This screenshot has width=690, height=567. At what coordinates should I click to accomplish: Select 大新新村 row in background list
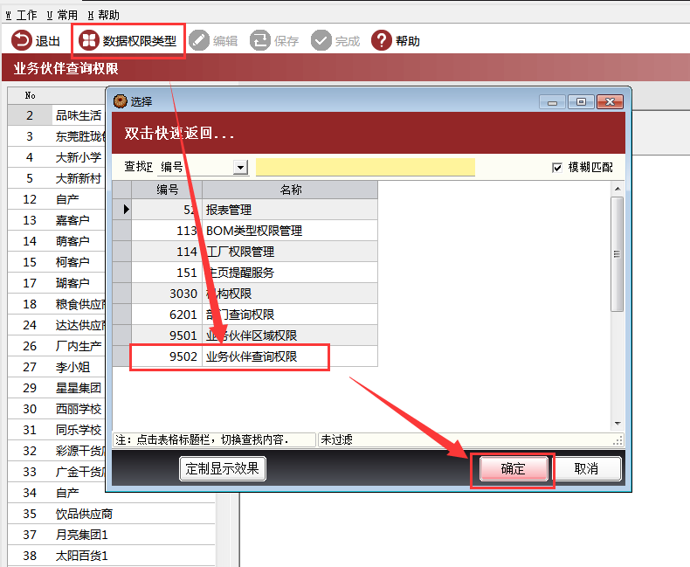click(x=57, y=178)
